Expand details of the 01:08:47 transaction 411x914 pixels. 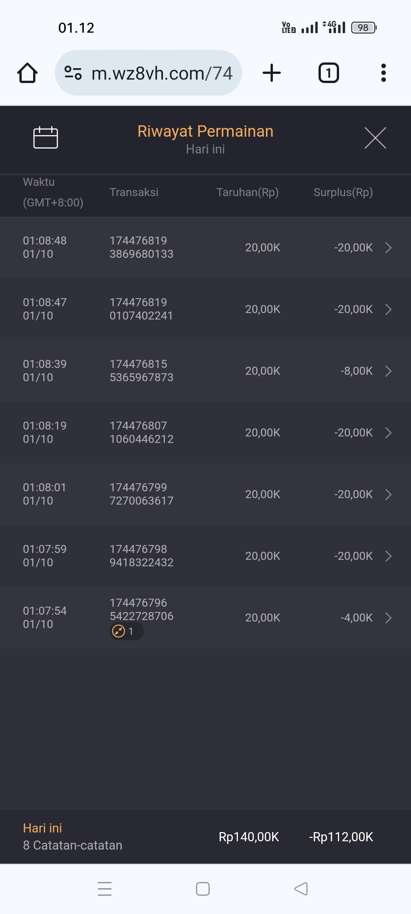pyautogui.click(x=388, y=309)
